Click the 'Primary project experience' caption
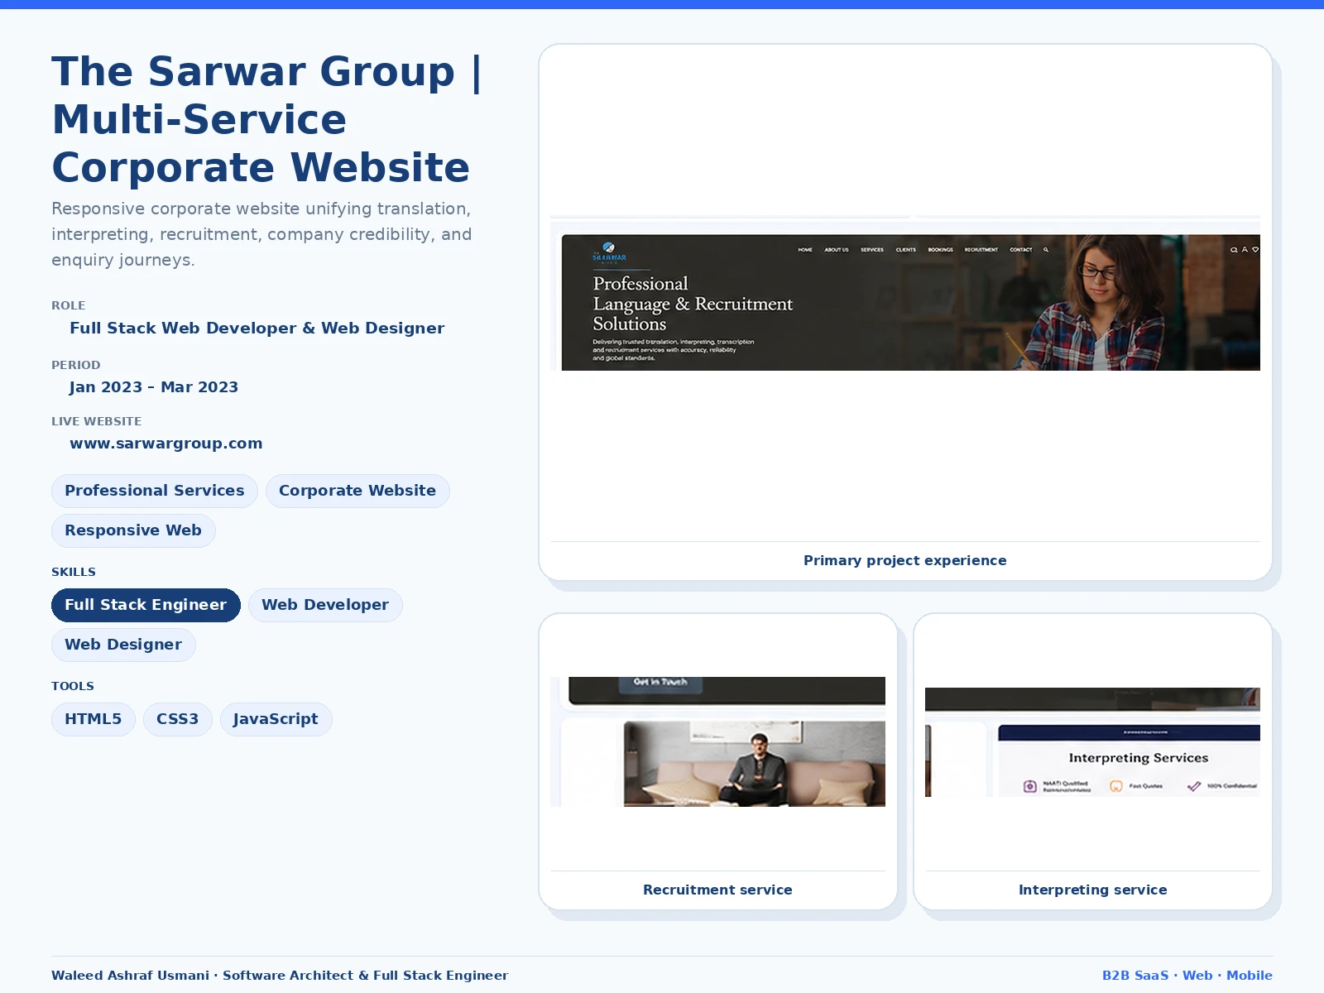Screen dimensions: 1324x993 pos(905,560)
